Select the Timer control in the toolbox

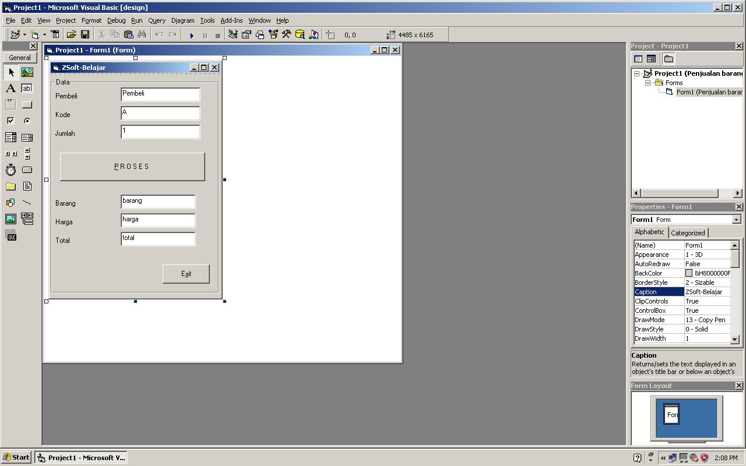10,170
